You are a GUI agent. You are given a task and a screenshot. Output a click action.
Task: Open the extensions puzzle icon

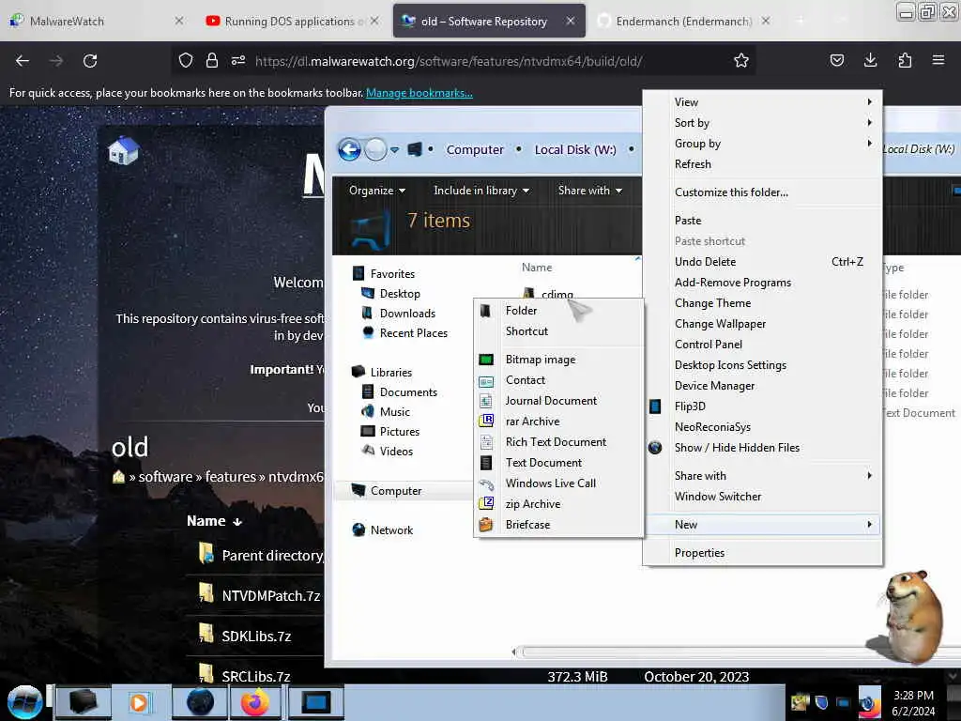(905, 61)
